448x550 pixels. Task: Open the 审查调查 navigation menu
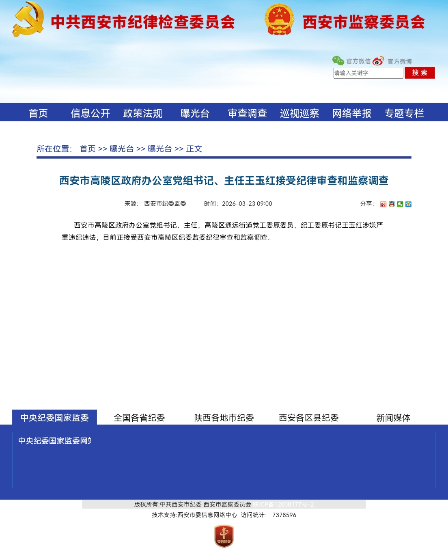coord(247,113)
